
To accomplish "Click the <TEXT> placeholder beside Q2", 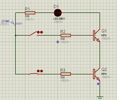I will point(106,77).
